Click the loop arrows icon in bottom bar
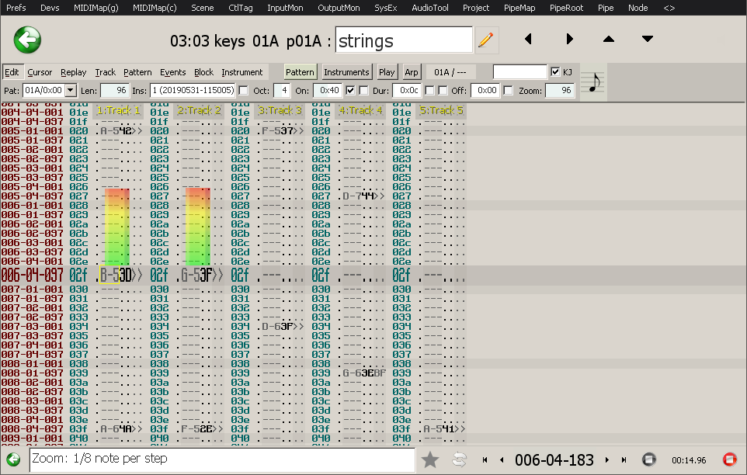The height and width of the screenshot is (475, 747). click(x=459, y=459)
